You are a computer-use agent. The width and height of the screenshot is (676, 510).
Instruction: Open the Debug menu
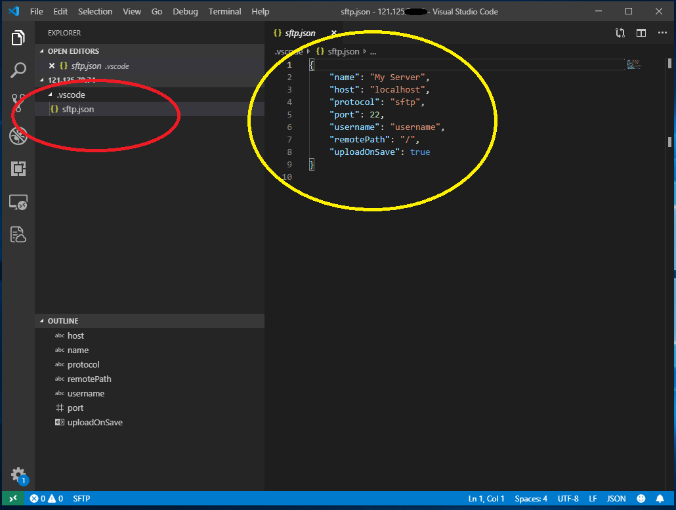tap(185, 11)
